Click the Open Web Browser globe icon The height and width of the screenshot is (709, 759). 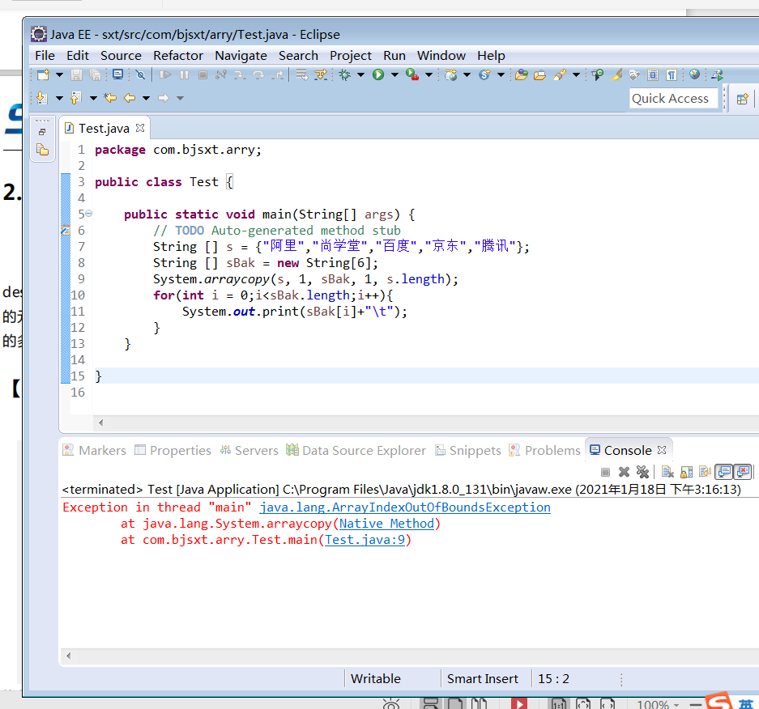tap(695, 74)
